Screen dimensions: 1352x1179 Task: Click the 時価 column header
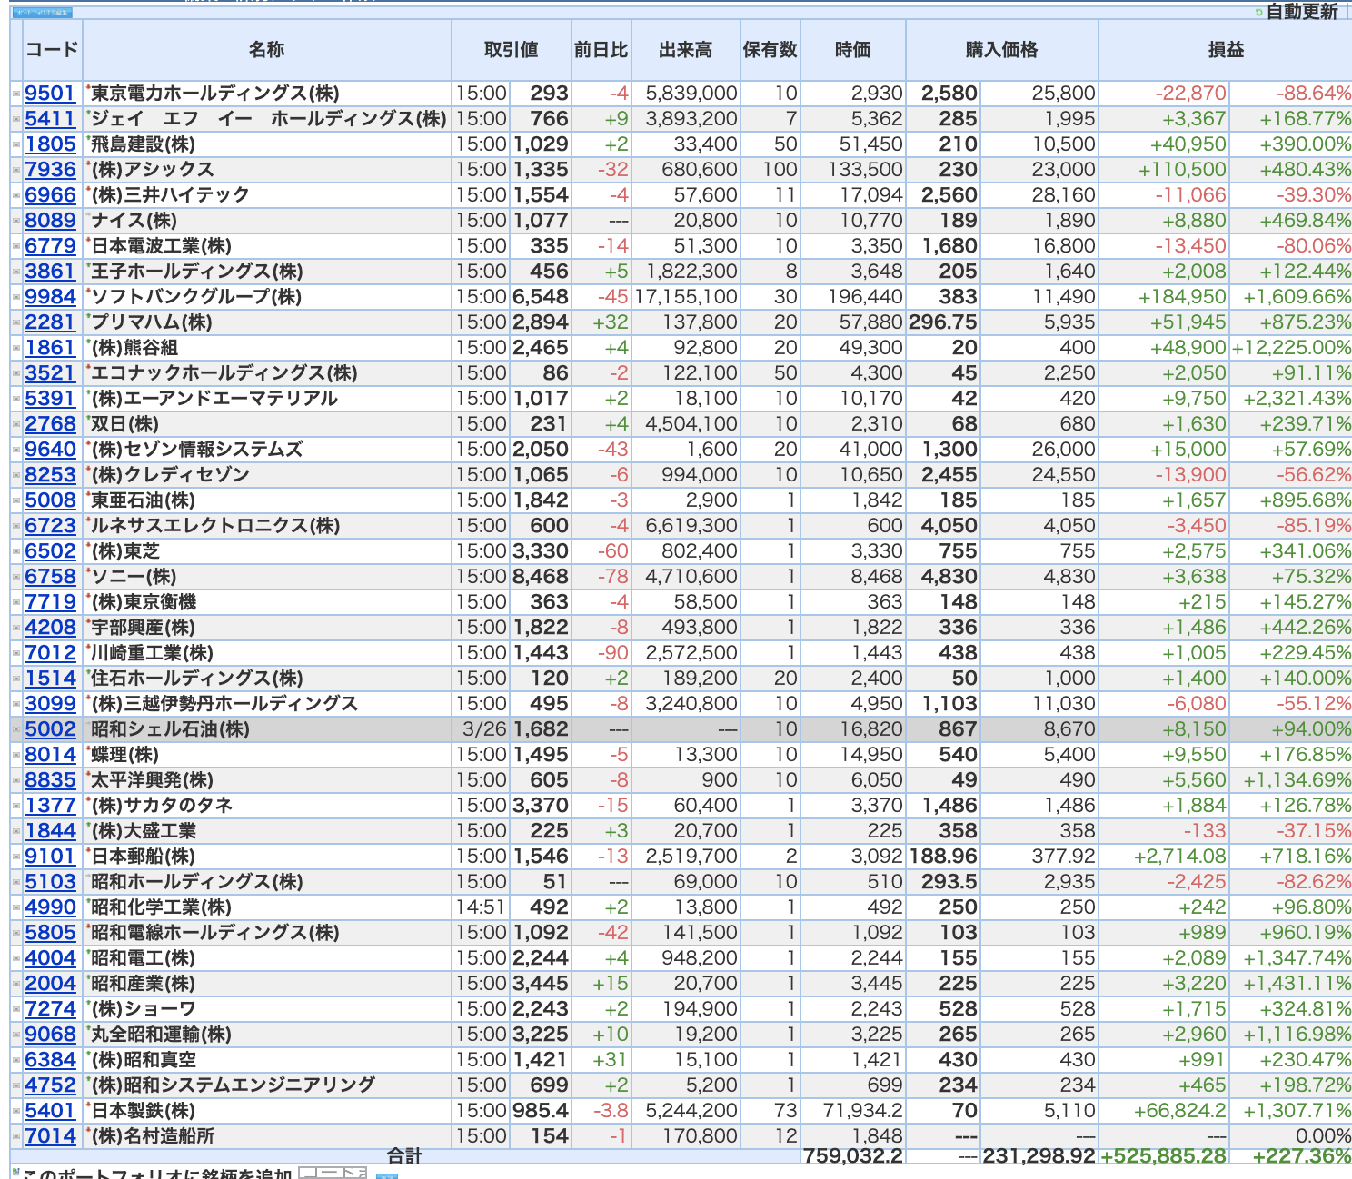852,50
